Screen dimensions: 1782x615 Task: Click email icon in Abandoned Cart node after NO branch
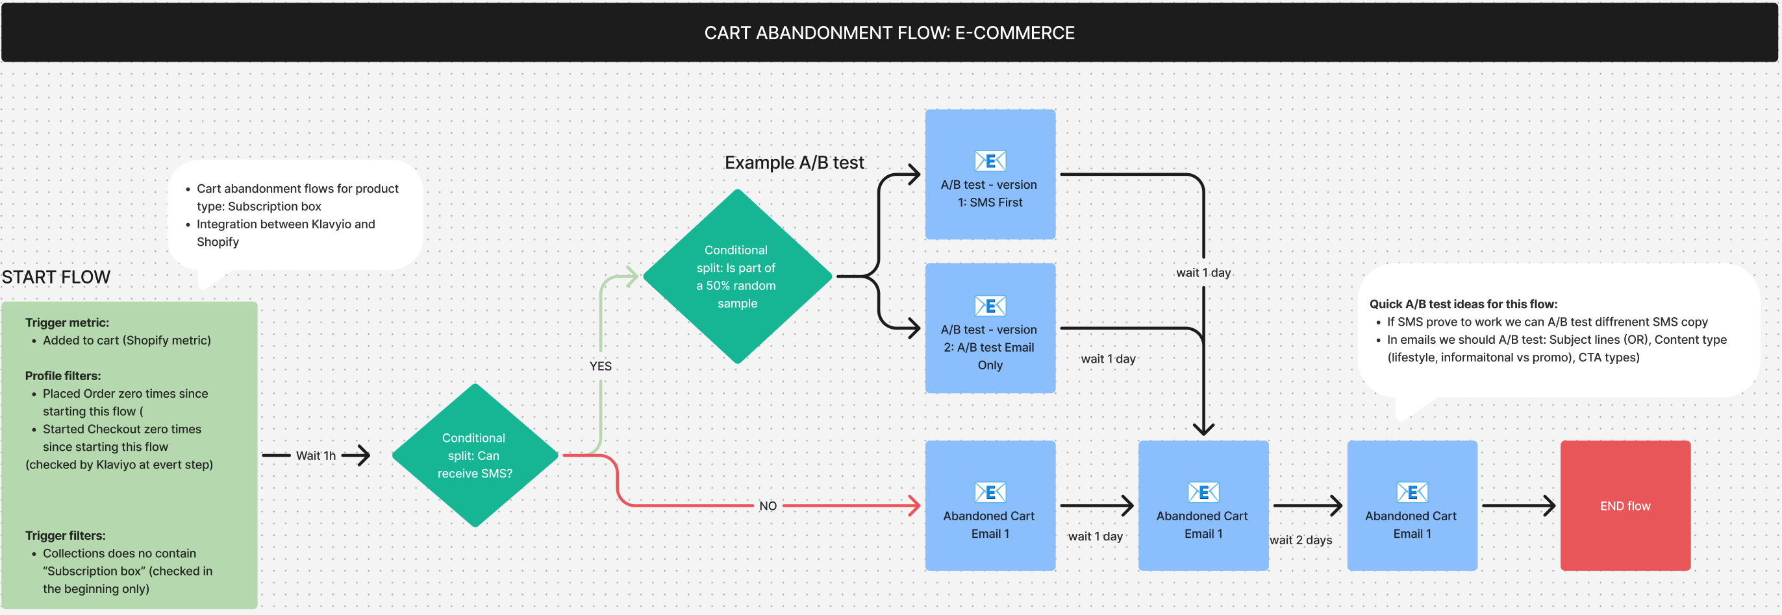coord(990,492)
